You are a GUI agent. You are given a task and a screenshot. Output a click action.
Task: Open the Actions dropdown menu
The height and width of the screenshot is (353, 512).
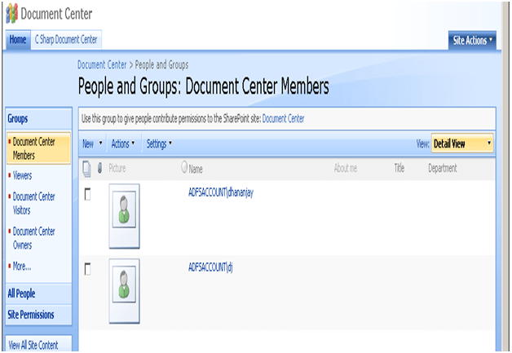point(122,143)
